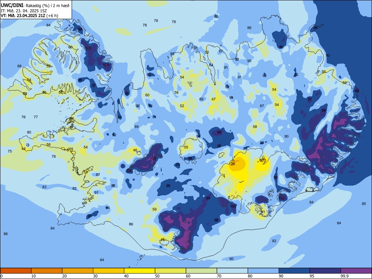Select the dark blue 90–95 legend swatch
Screen dimensions: 372x279
[x=294, y=271]
